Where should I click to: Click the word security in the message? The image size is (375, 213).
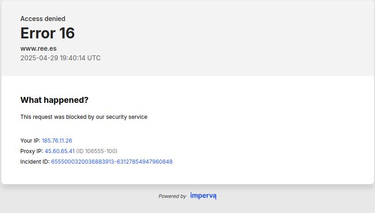click(116, 117)
